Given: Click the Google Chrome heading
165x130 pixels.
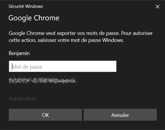Looking at the screenshot, I should click(34, 18).
